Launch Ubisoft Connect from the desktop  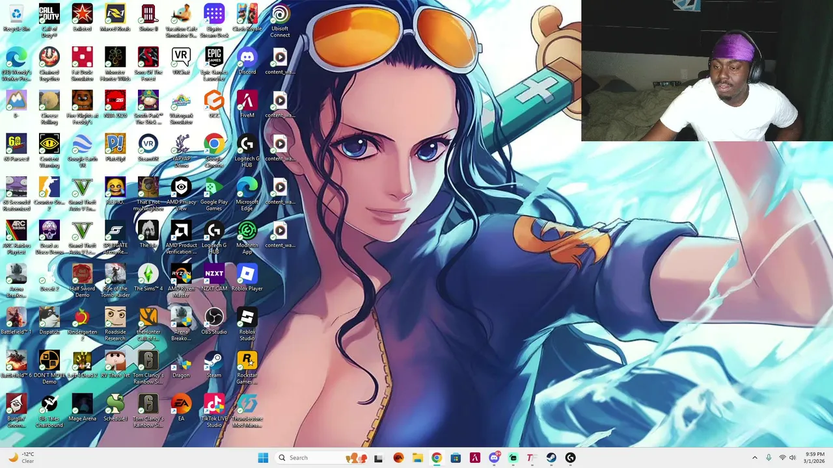(x=280, y=21)
